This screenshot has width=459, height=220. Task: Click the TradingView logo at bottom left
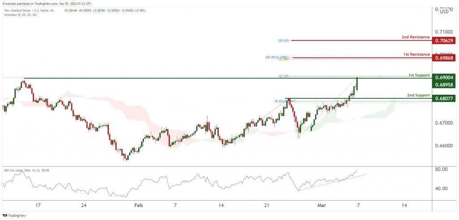click(x=14, y=216)
